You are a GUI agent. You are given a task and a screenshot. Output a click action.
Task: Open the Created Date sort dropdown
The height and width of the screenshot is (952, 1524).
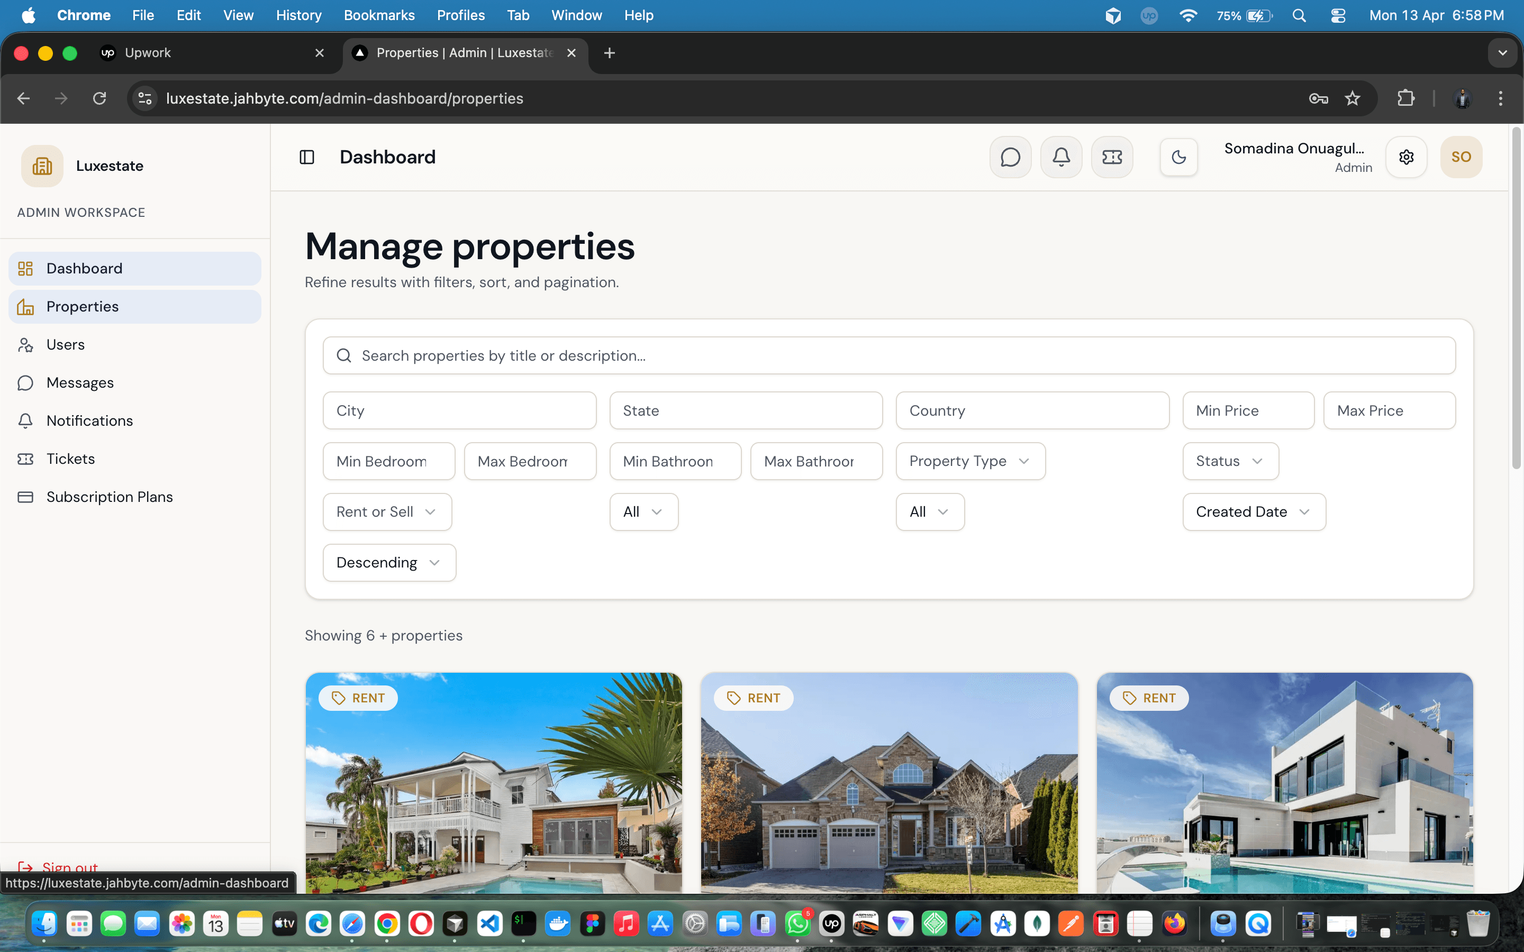point(1253,512)
